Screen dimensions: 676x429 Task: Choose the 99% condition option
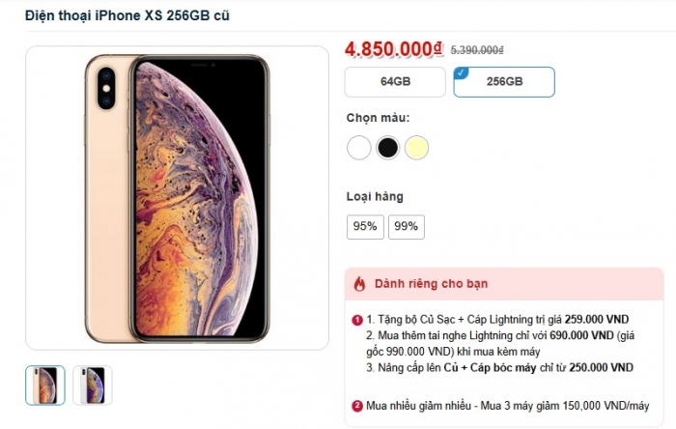(x=406, y=227)
